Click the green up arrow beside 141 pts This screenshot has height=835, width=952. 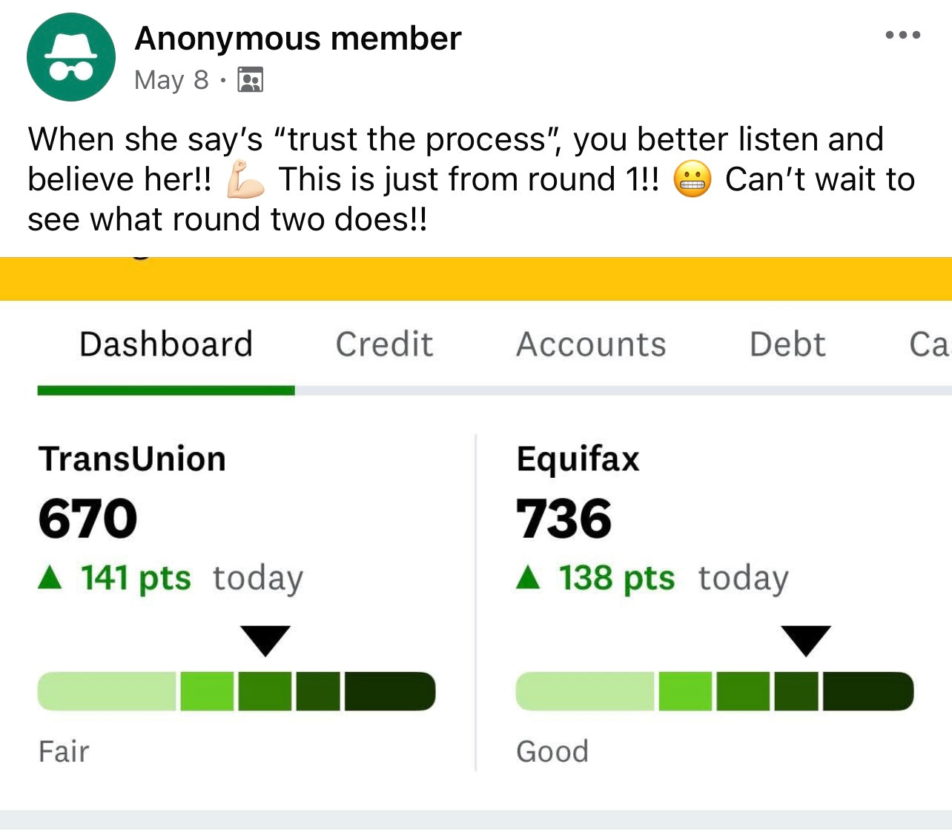[x=50, y=576]
